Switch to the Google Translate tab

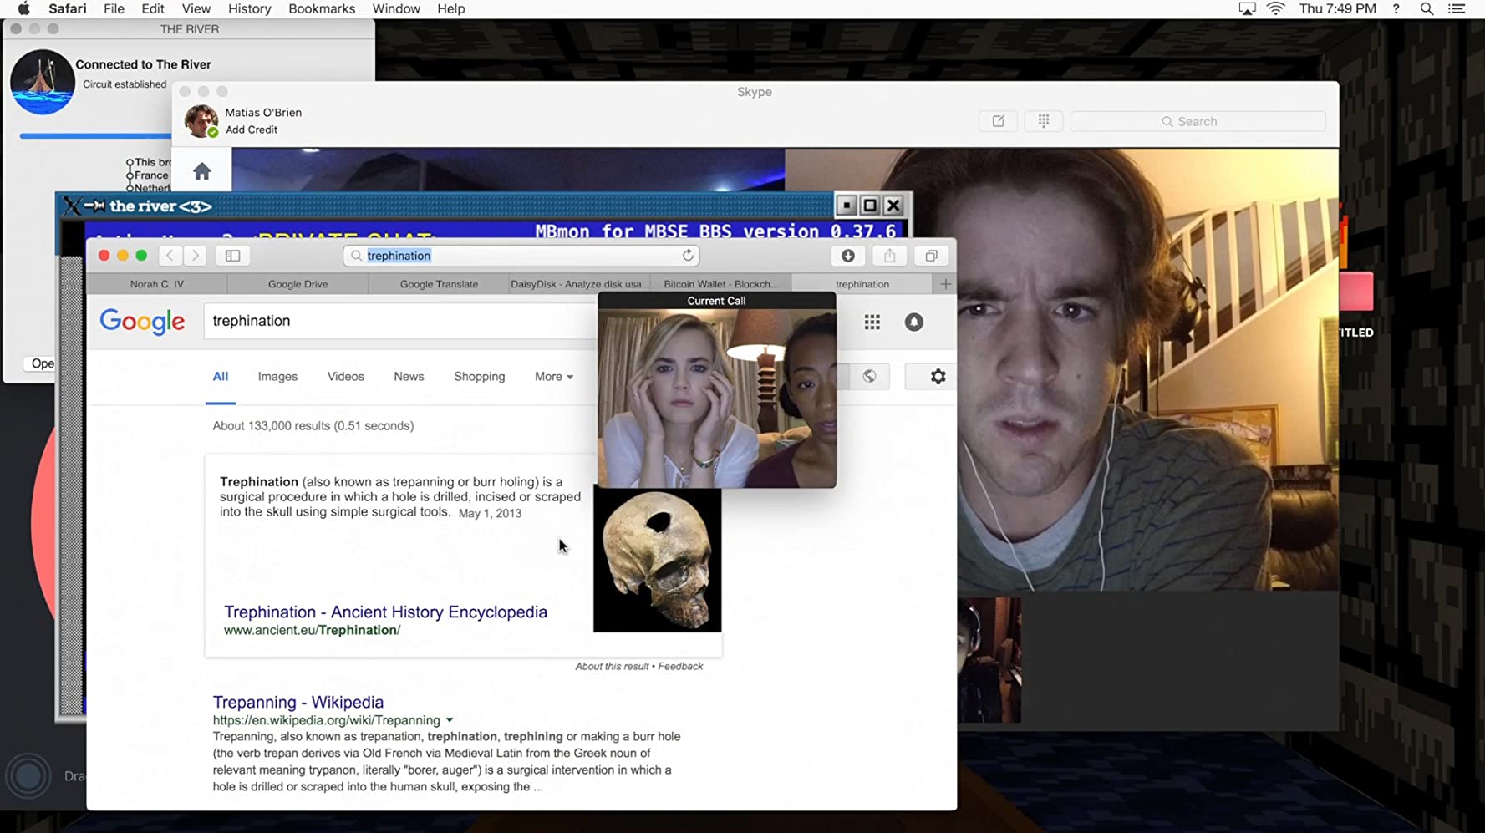(439, 284)
